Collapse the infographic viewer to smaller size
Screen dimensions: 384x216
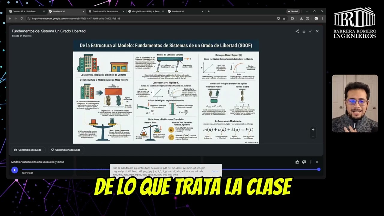click(310, 31)
